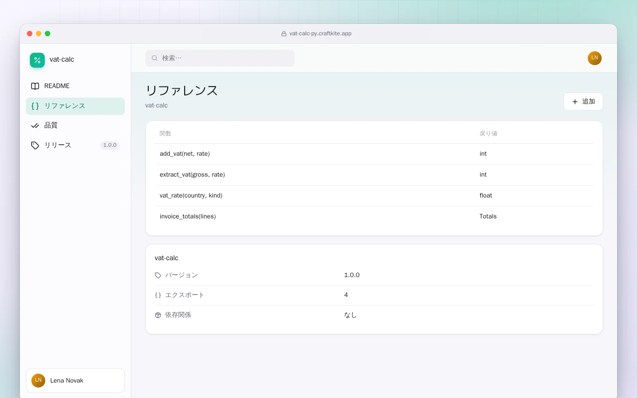Click the Totals return value
Image resolution: width=637 pixels, height=398 pixels.
(488, 216)
